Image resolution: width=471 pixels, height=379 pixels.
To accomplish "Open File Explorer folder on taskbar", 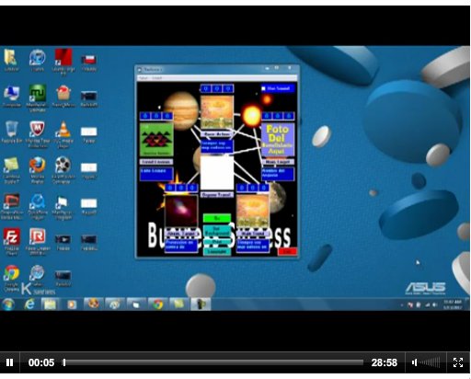I will pos(50,304).
